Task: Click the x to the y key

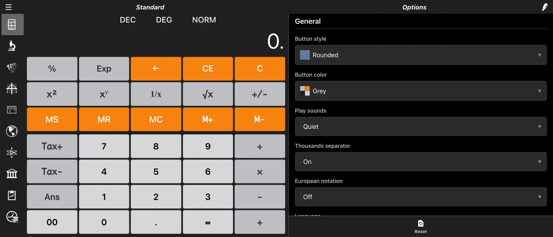Action: (x=104, y=94)
